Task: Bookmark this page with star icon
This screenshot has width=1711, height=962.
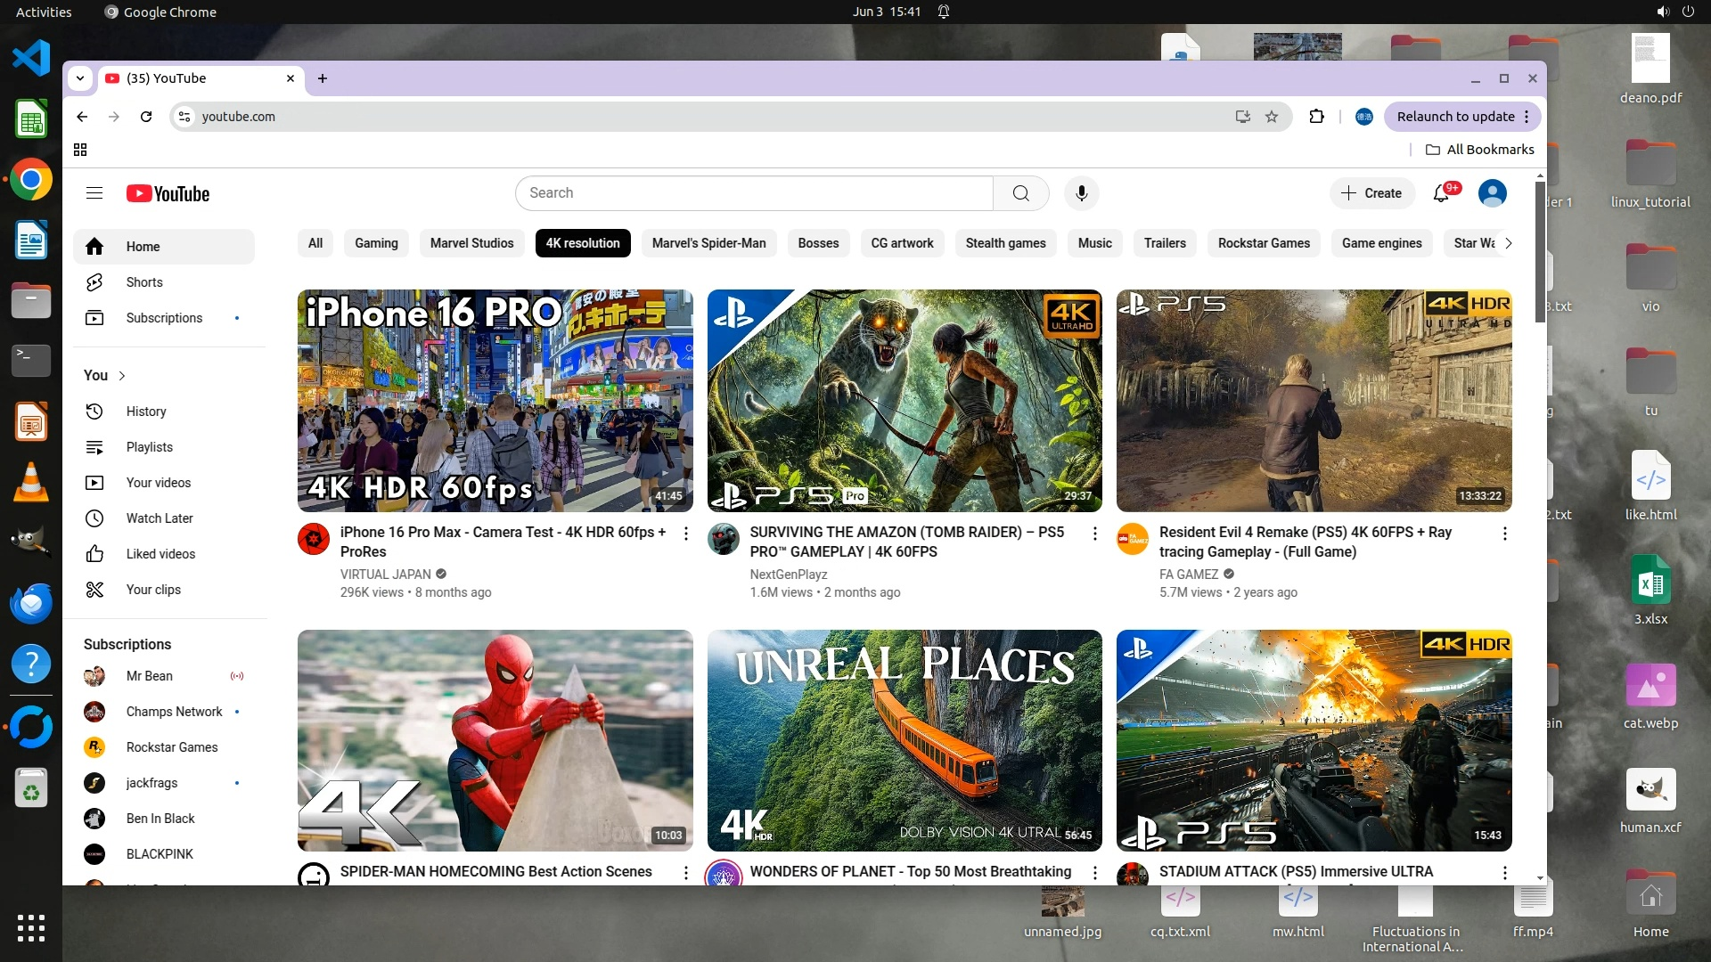Action: pyautogui.click(x=1272, y=117)
